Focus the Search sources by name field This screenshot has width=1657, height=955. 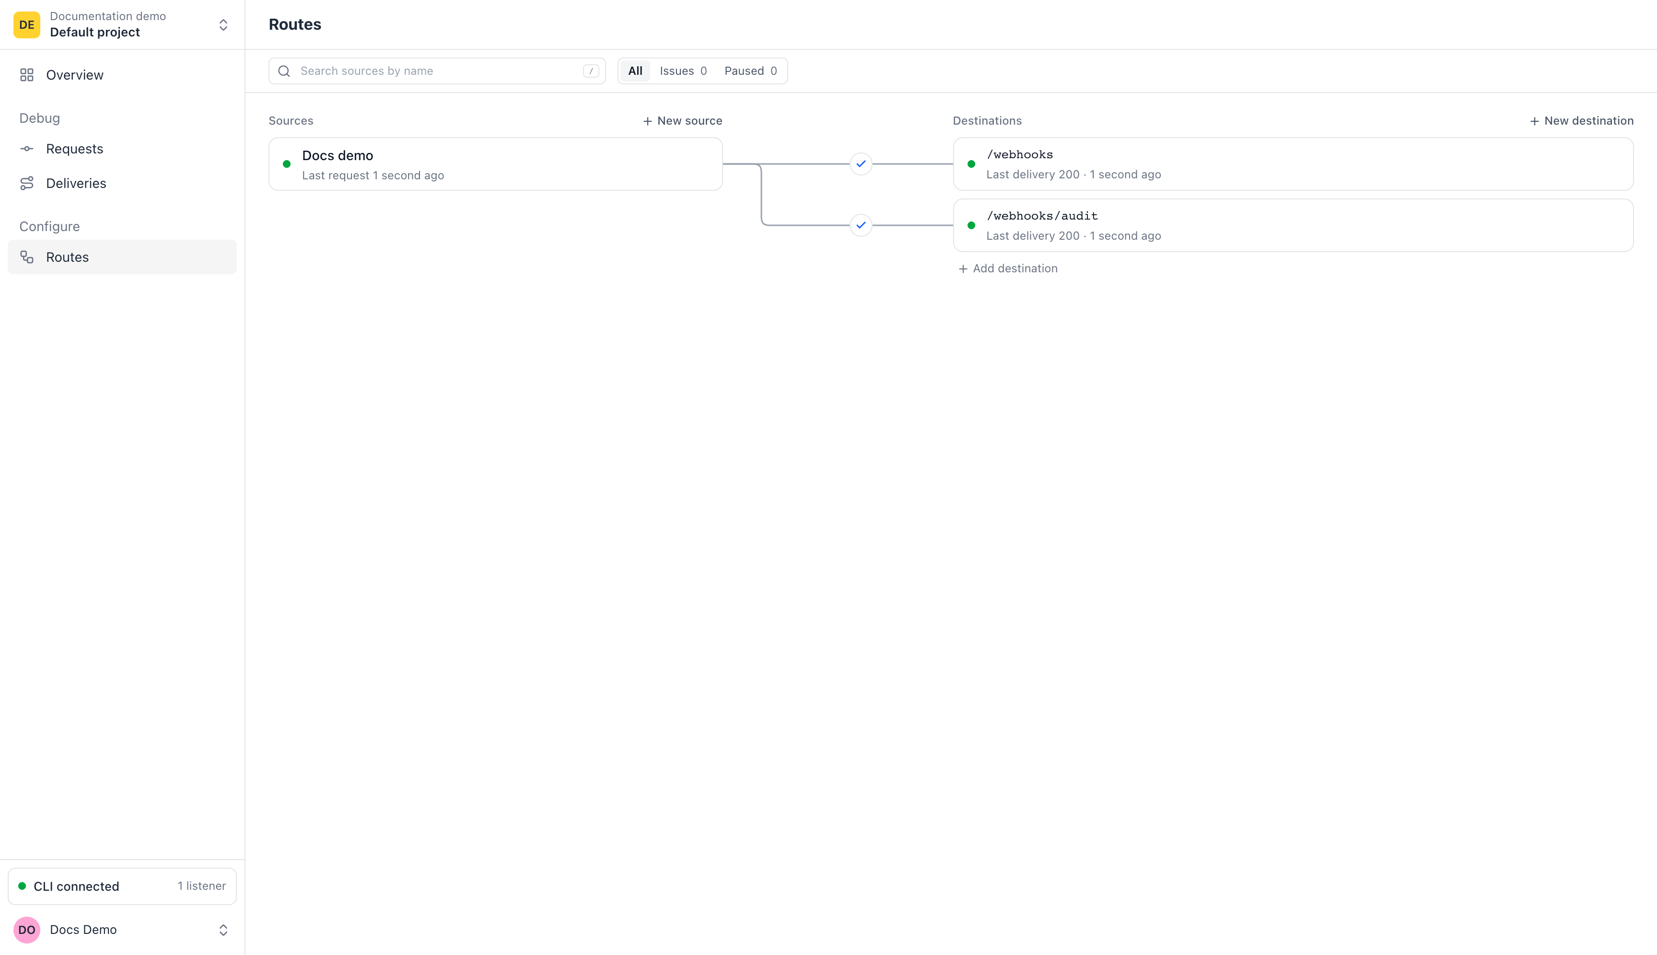coord(437,71)
